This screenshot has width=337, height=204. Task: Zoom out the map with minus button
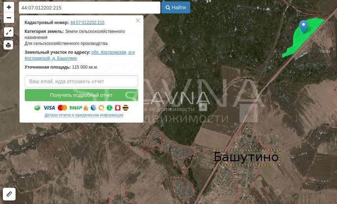coord(9,18)
